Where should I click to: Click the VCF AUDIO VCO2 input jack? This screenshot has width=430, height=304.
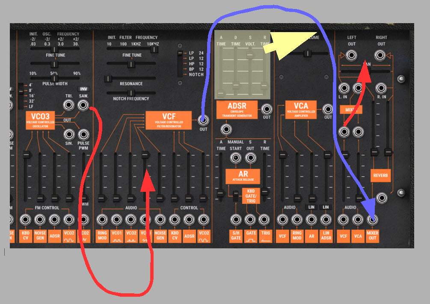point(131,220)
